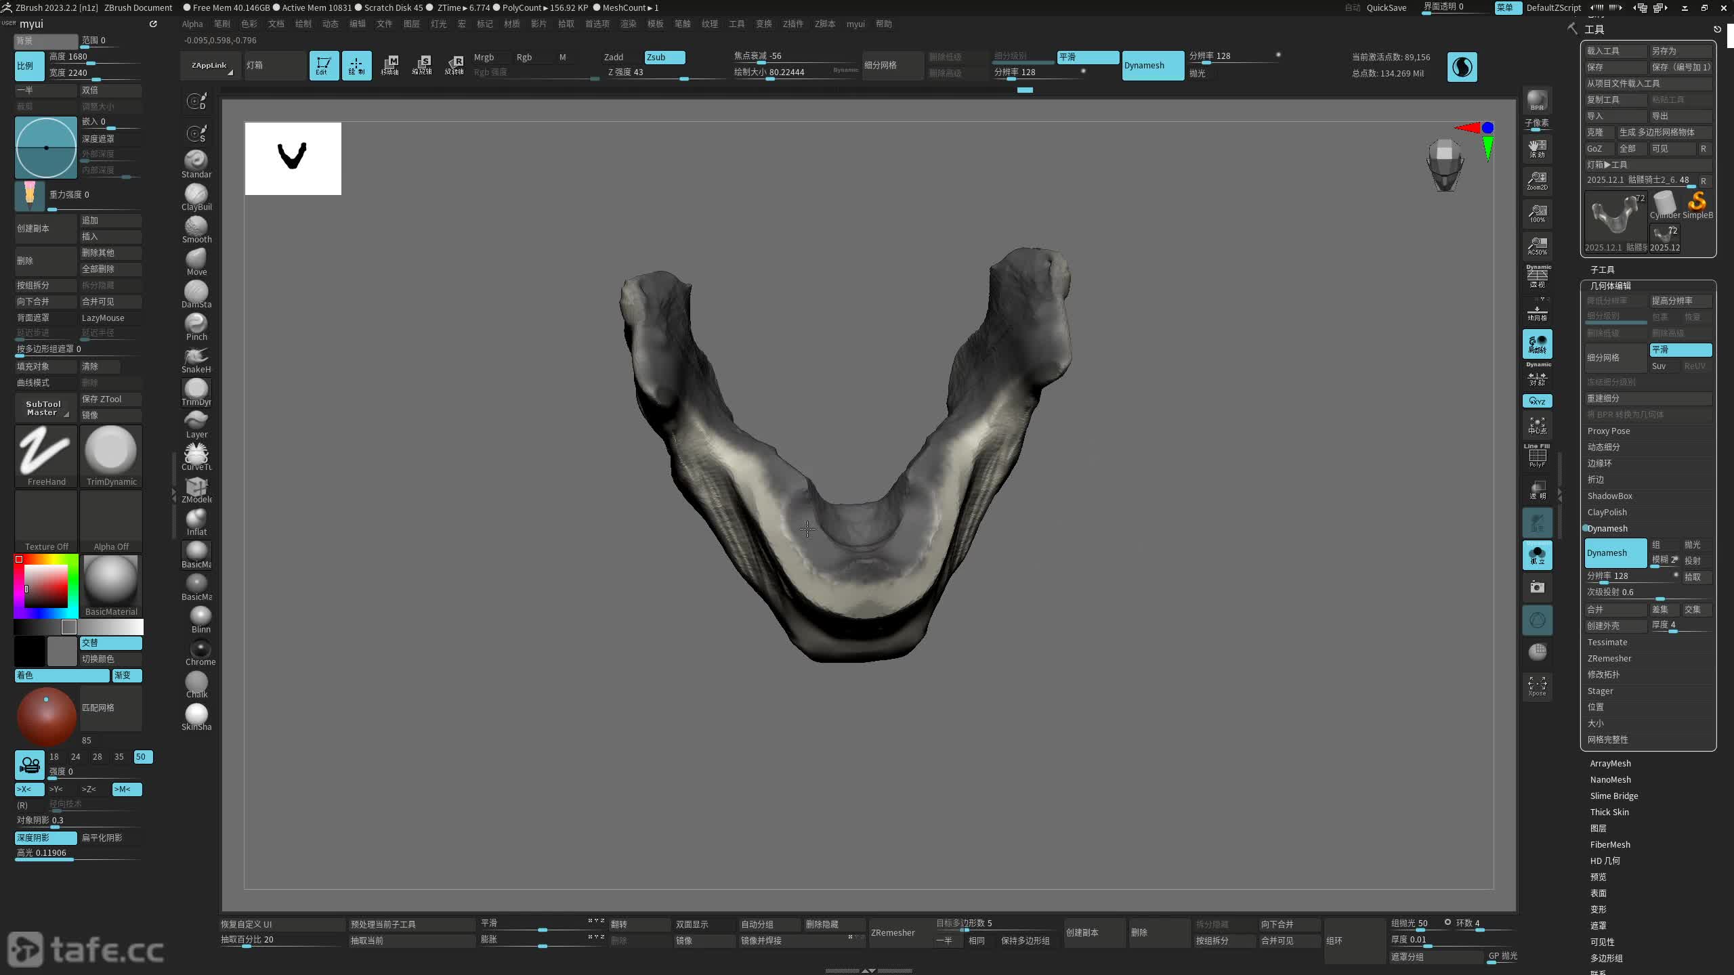Image resolution: width=1734 pixels, height=975 pixels.
Task: Select the Pinch brush icon
Action: pyautogui.click(x=196, y=324)
